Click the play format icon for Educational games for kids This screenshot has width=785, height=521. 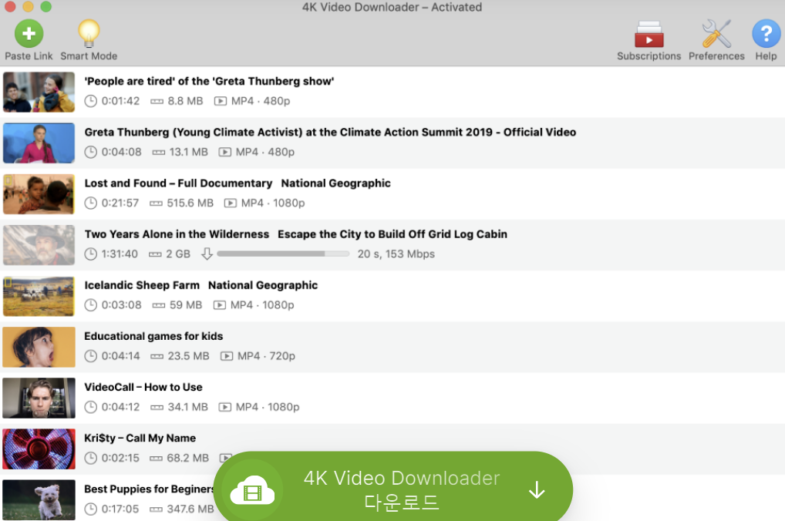click(x=226, y=356)
